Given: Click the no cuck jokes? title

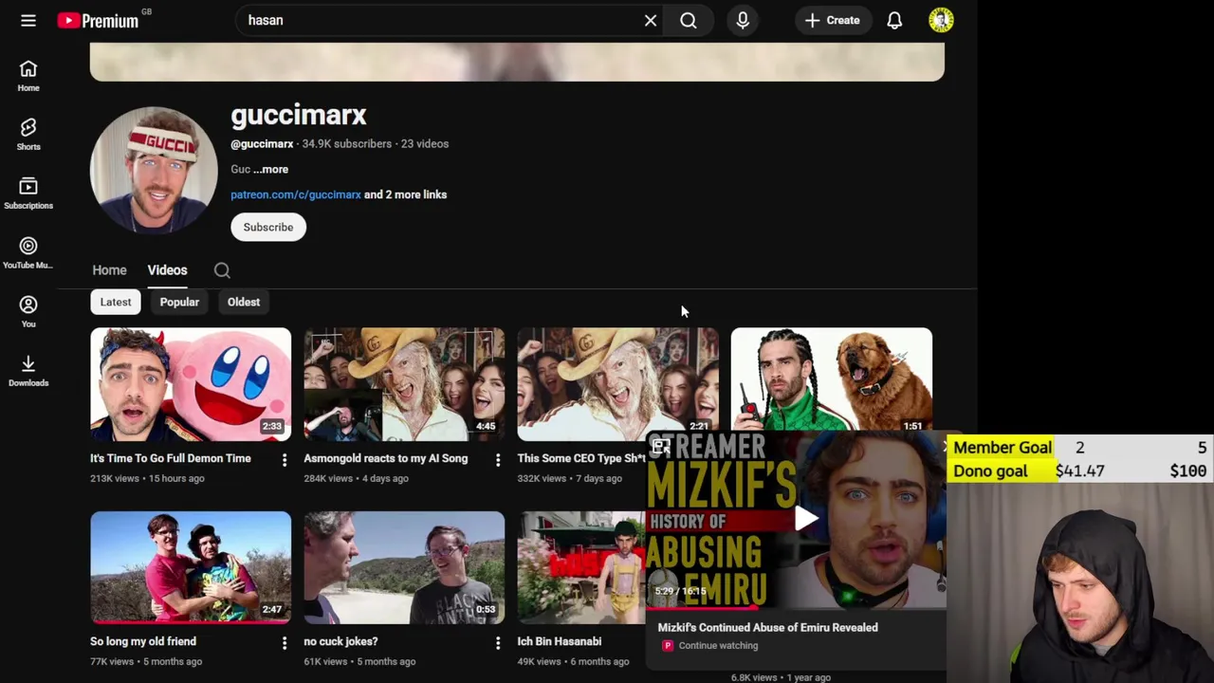Looking at the screenshot, I should pos(340,641).
